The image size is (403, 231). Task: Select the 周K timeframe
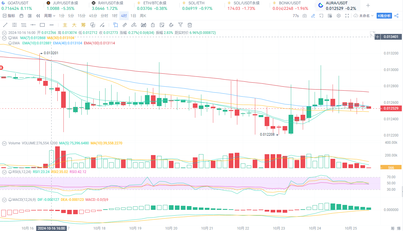pyautogui.click(x=143, y=16)
